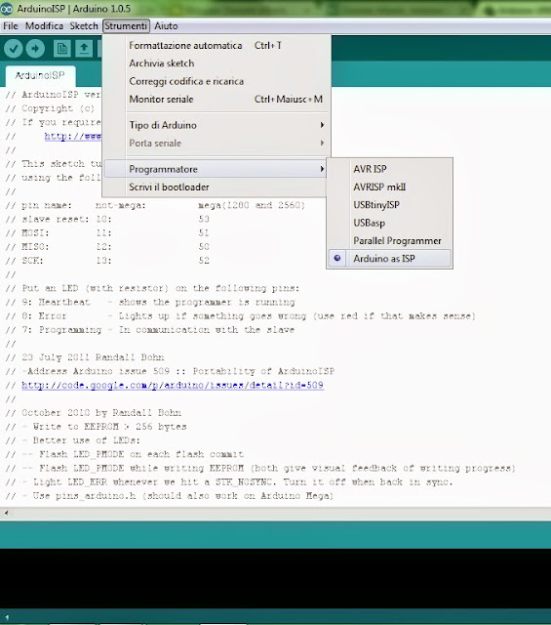Close the Strumenti menu via its label
The height and width of the screenshot is (625, 551).
(126, 26)
